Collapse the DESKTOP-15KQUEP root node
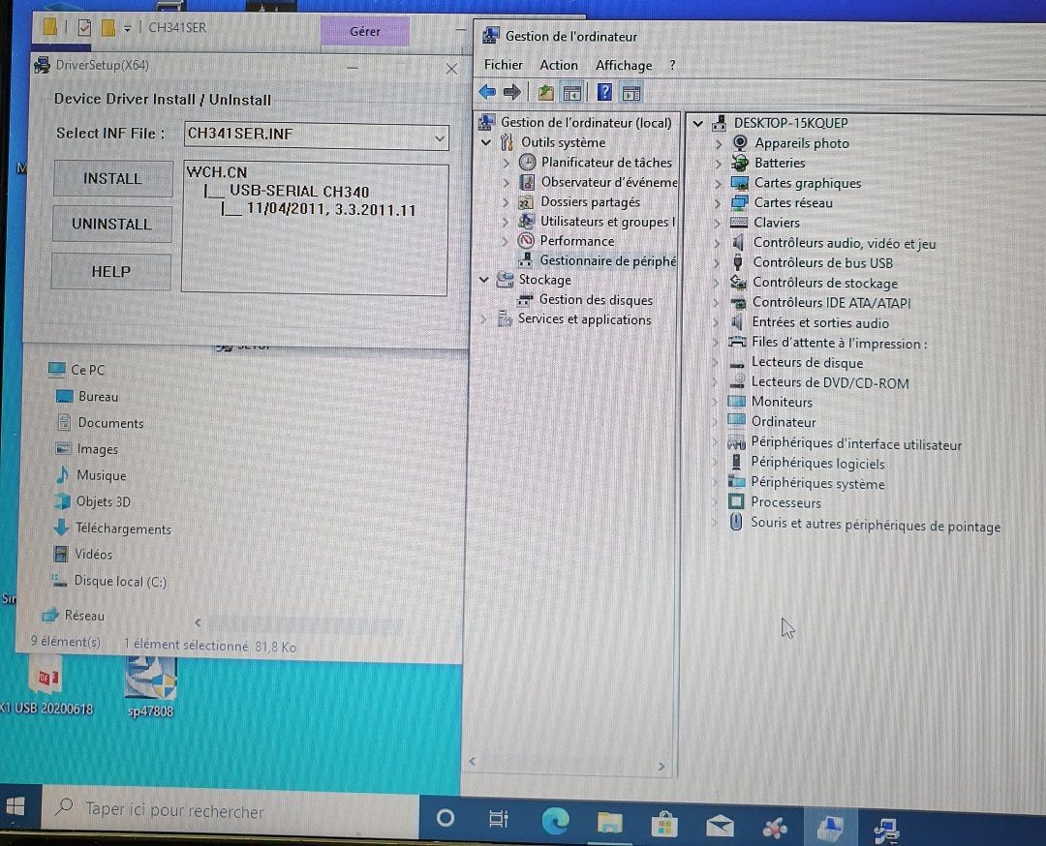Screen dimensions: 1046x846 (x=697, y=123)
